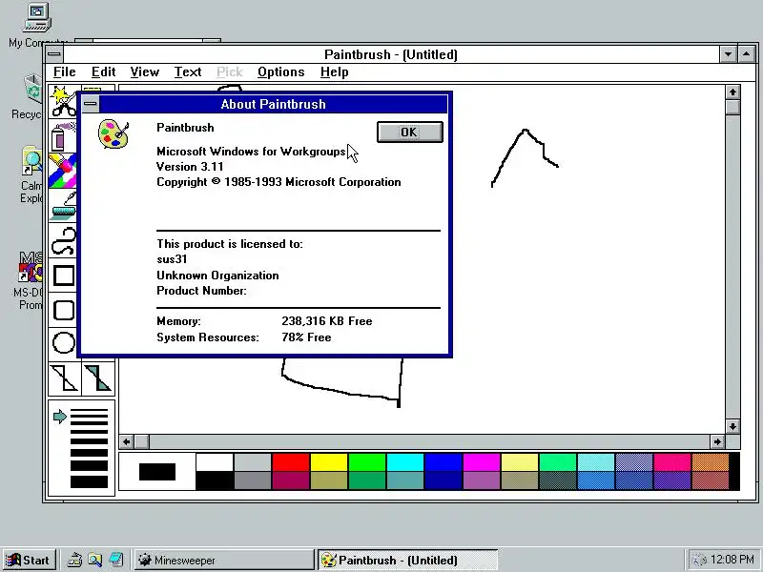Pick the dark navy blue swatch
This screenshot has width=763, height=572.
[x=443, y=480]
